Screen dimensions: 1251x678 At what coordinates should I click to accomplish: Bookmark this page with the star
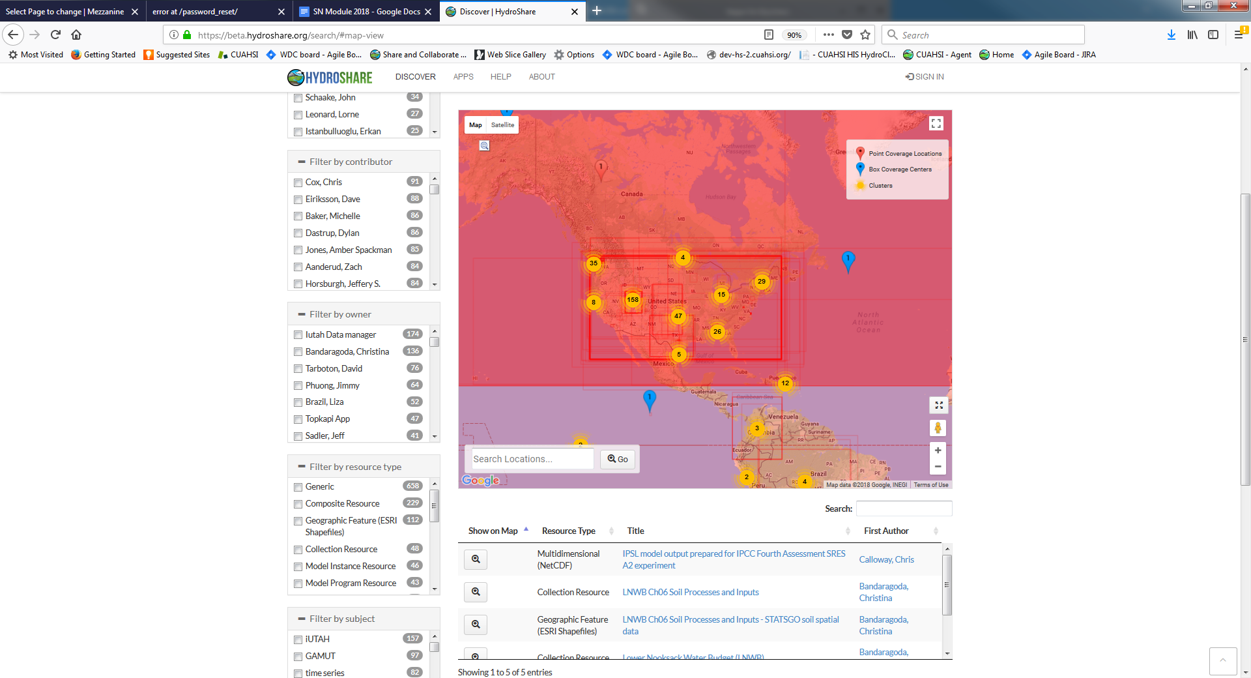[865, 35]
